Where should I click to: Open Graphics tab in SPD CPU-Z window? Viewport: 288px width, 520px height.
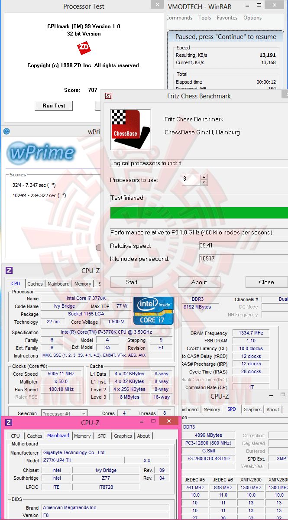pos(252,409)
